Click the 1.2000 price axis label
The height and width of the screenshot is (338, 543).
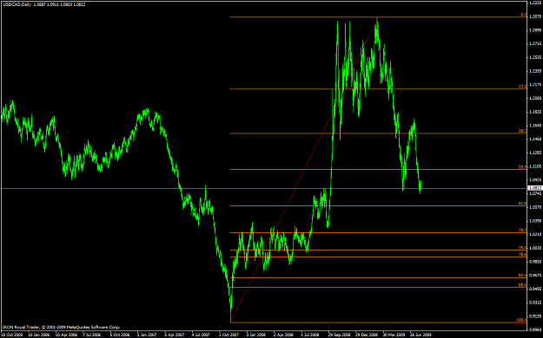coord(535,98)
